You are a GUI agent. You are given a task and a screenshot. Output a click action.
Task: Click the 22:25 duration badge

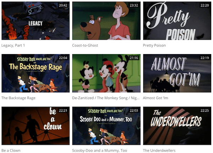[x=204, y=110]
